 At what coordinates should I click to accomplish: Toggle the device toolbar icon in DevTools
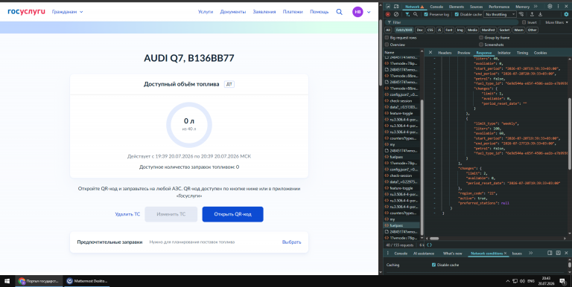point(395,7)
